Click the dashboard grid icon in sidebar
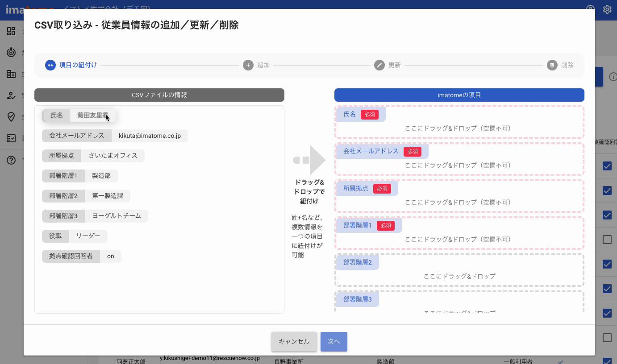 (x=12, y=31)
